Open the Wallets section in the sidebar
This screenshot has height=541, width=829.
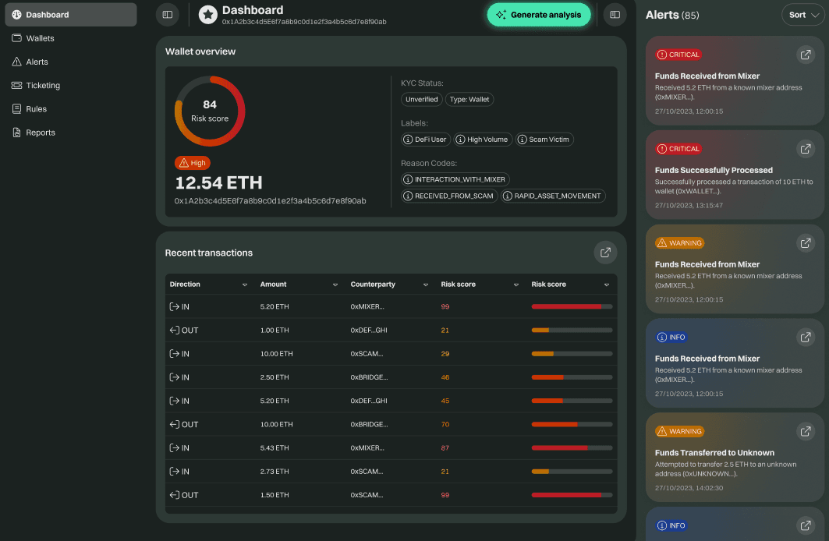click(x=37, y=37)
